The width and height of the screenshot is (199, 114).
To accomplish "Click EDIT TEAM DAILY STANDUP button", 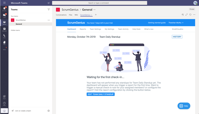I will click(x=101, y=94).
